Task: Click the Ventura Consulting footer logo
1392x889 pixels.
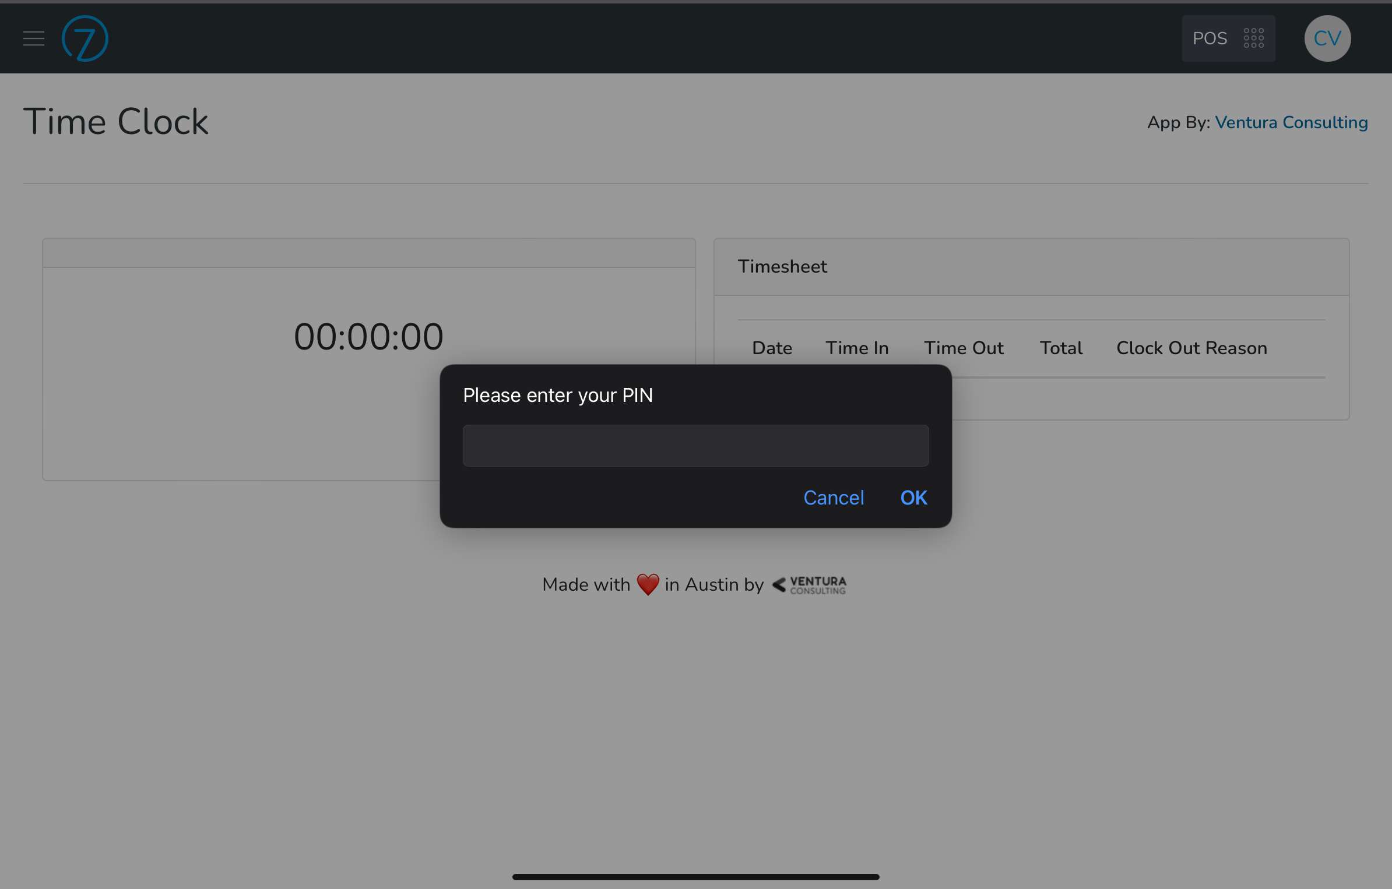Action: pos(810,585)
